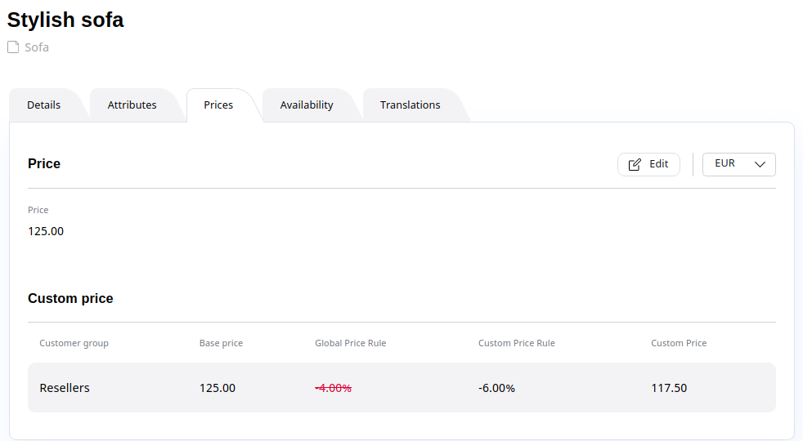Click the Edit pencil icon
The width and height of the screenshot is (803, 441).
[x=635, y=164]
